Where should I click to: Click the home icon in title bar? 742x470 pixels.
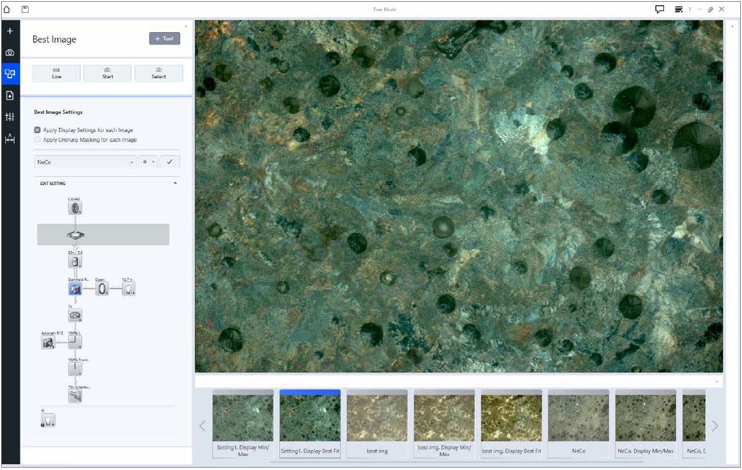click(7, 9)
